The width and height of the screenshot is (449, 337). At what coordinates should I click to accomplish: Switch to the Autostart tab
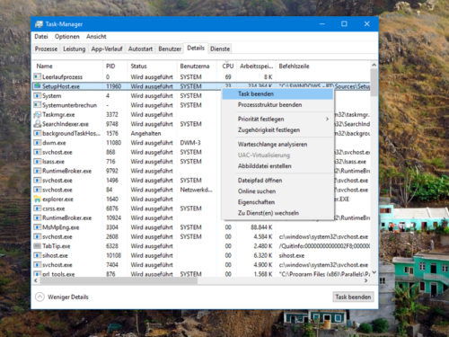pyautogui.click(x=140, y=49)
